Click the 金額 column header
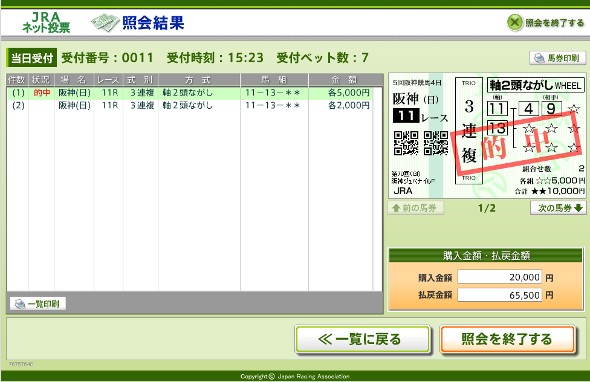 coord(345,80)
